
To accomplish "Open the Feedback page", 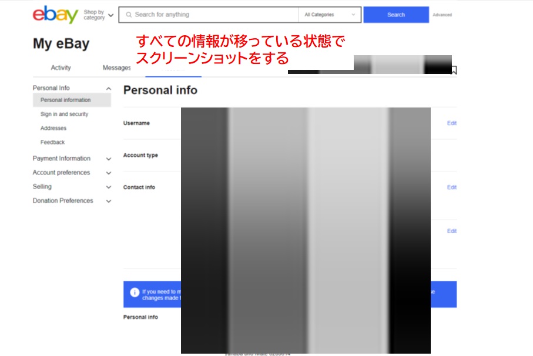I will [x=52, y=142].
